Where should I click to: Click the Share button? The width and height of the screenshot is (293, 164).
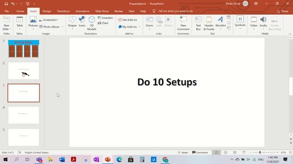pos(282,11)
